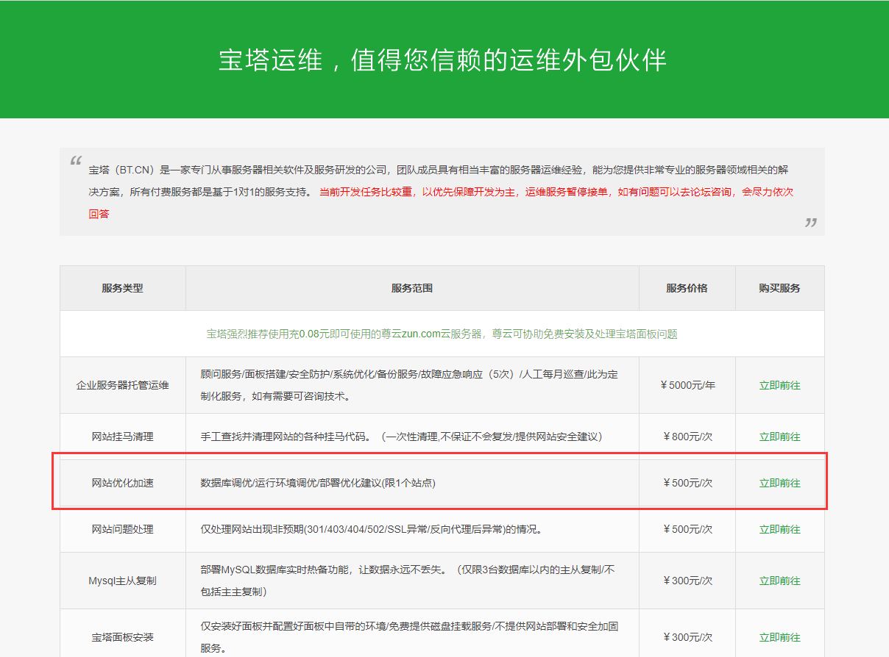Click 立即前往 in 网站优化加速 row

coord(779,483)
